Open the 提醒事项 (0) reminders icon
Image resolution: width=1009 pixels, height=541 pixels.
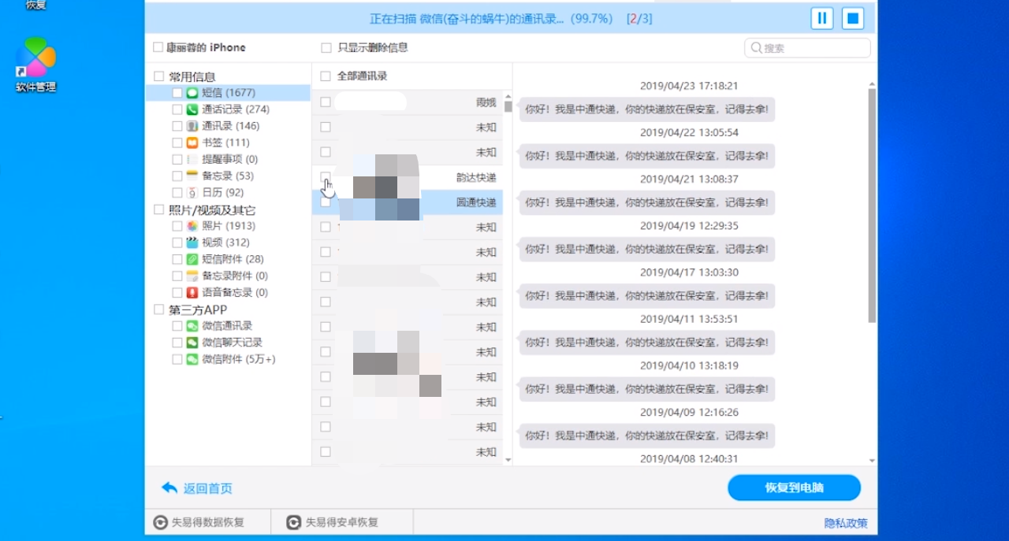(x=192, y=159)
